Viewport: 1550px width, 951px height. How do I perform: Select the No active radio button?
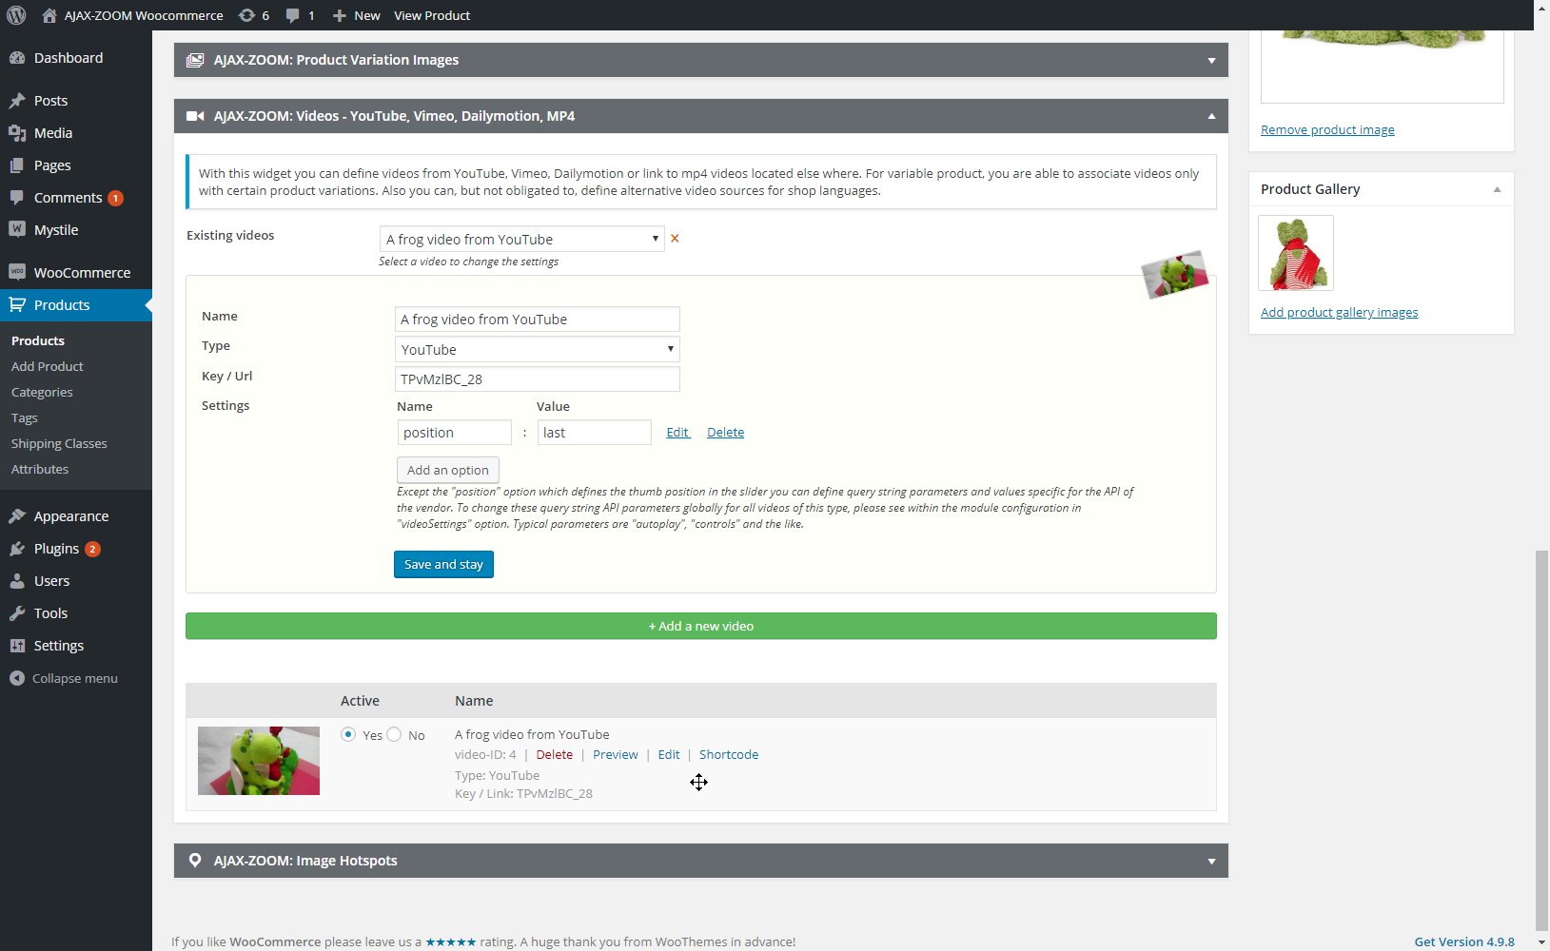(x=394, y=734)
